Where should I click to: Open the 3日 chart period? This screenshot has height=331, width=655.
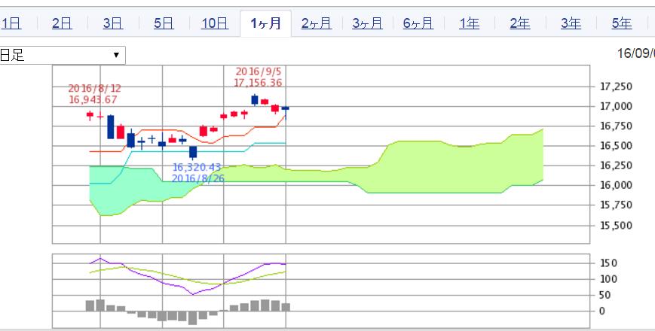pos(112,23)
